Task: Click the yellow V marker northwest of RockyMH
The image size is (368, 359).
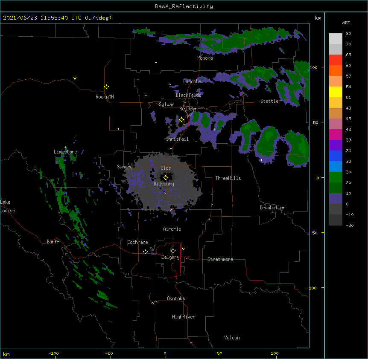Action: pos(75,78)
